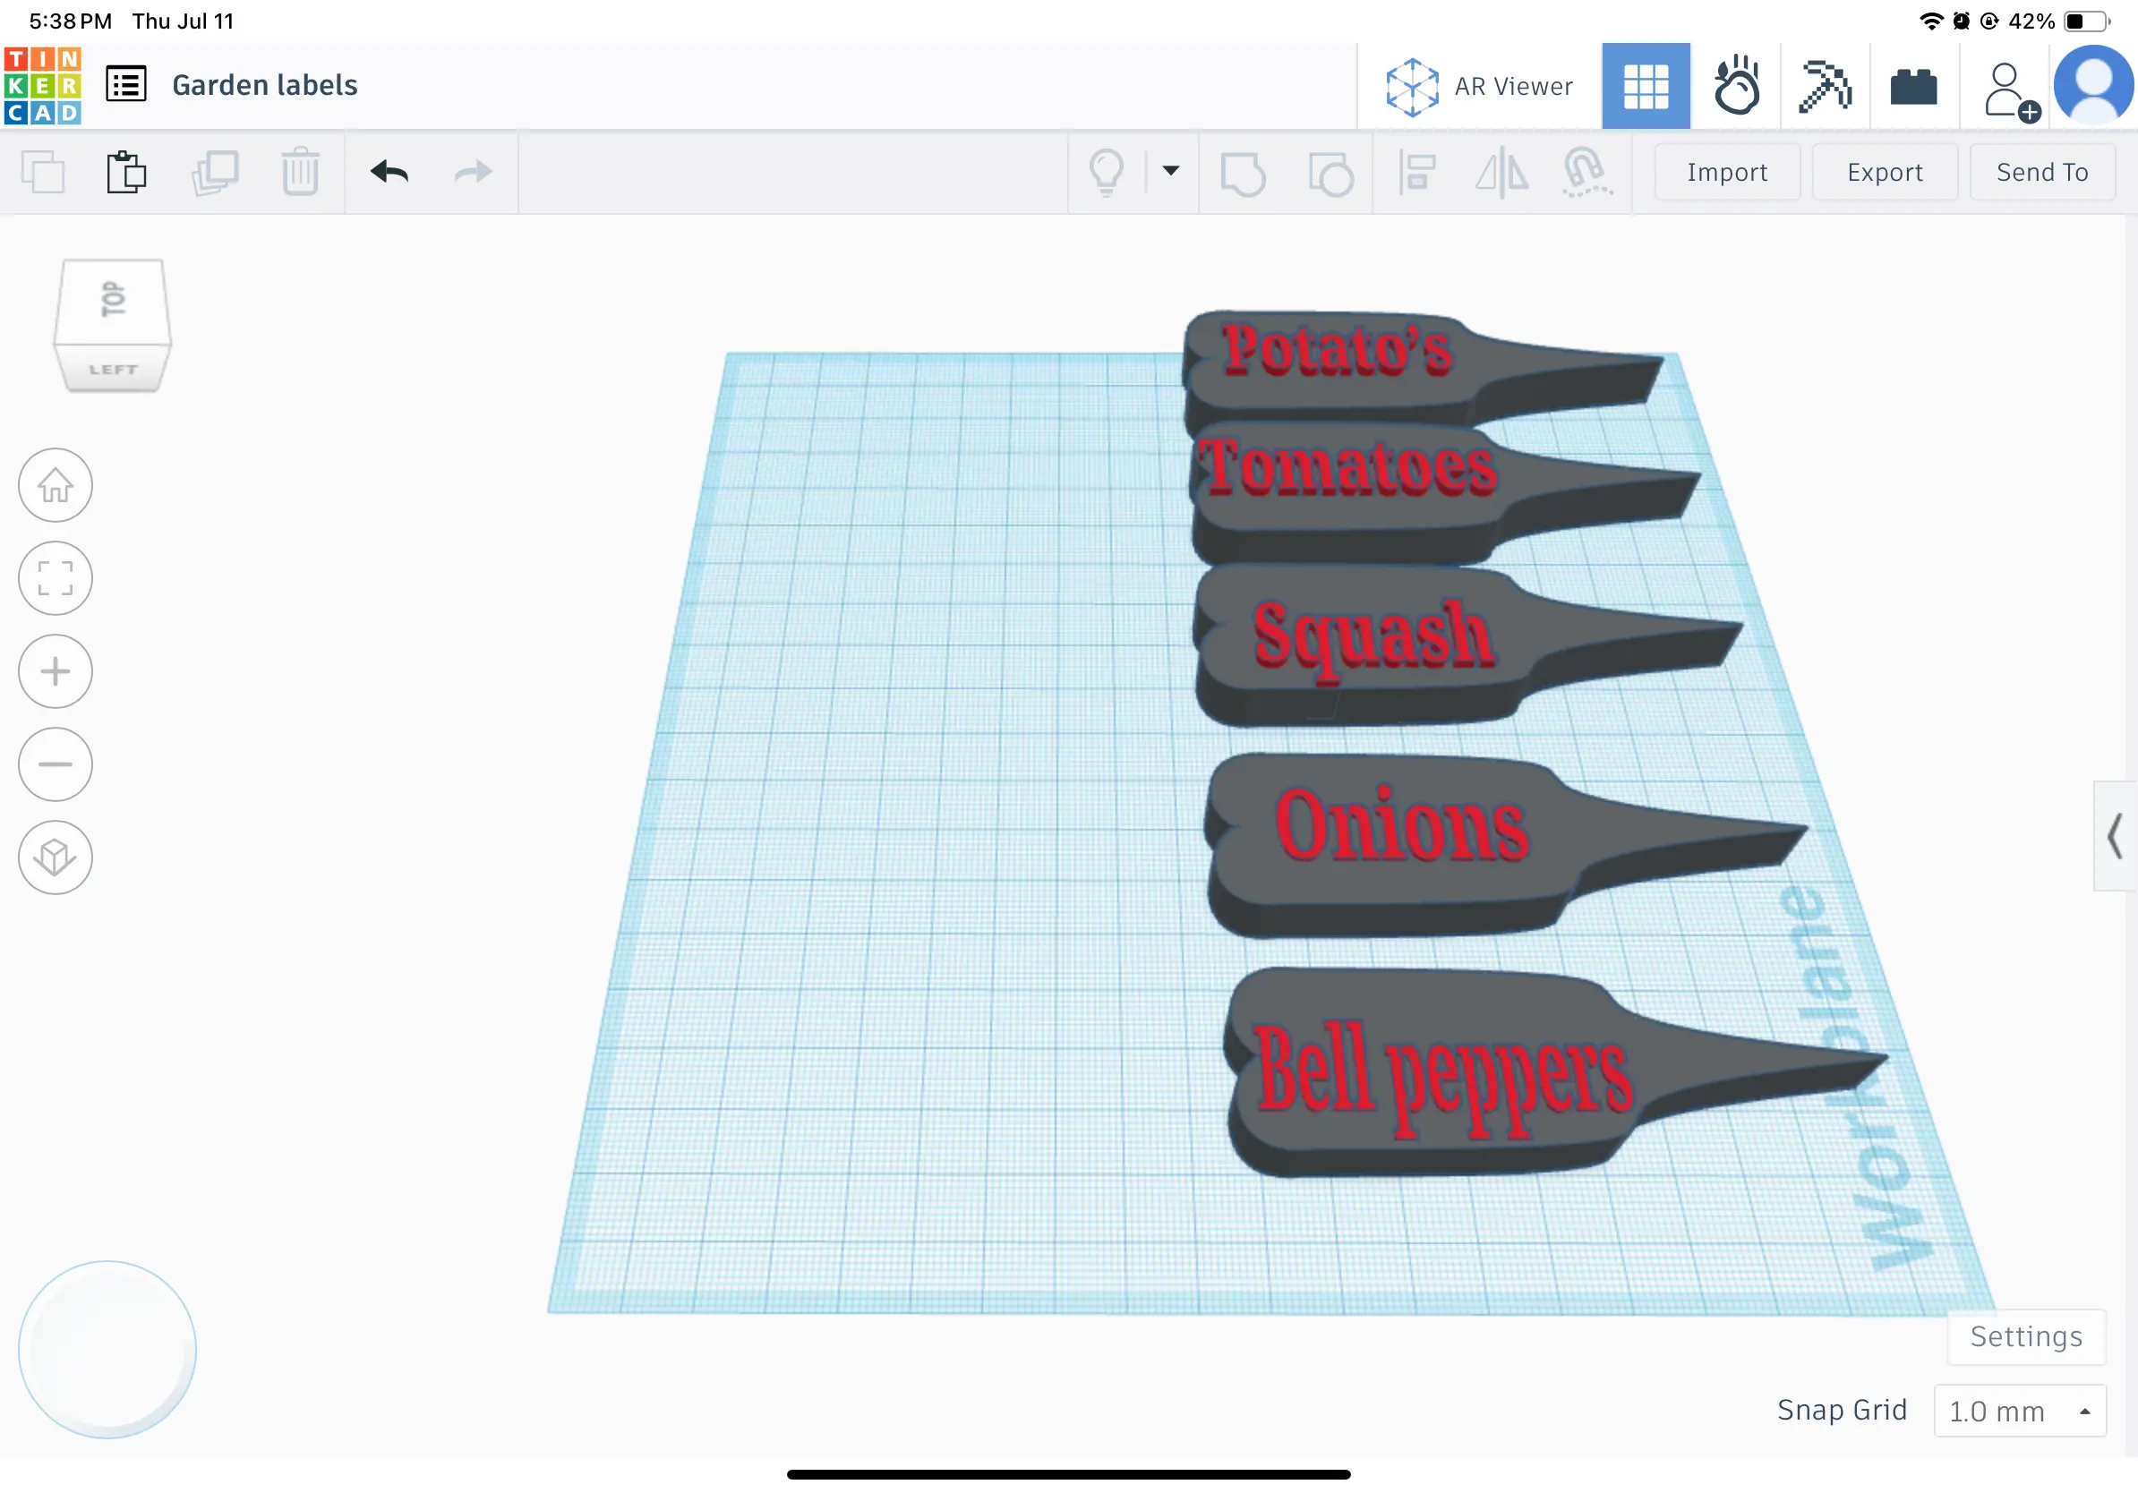The width and height of the screenshot is (2138, 1493).
Task: Open dropdown arrow next to lightbulb
Action: coord(1170,170)
